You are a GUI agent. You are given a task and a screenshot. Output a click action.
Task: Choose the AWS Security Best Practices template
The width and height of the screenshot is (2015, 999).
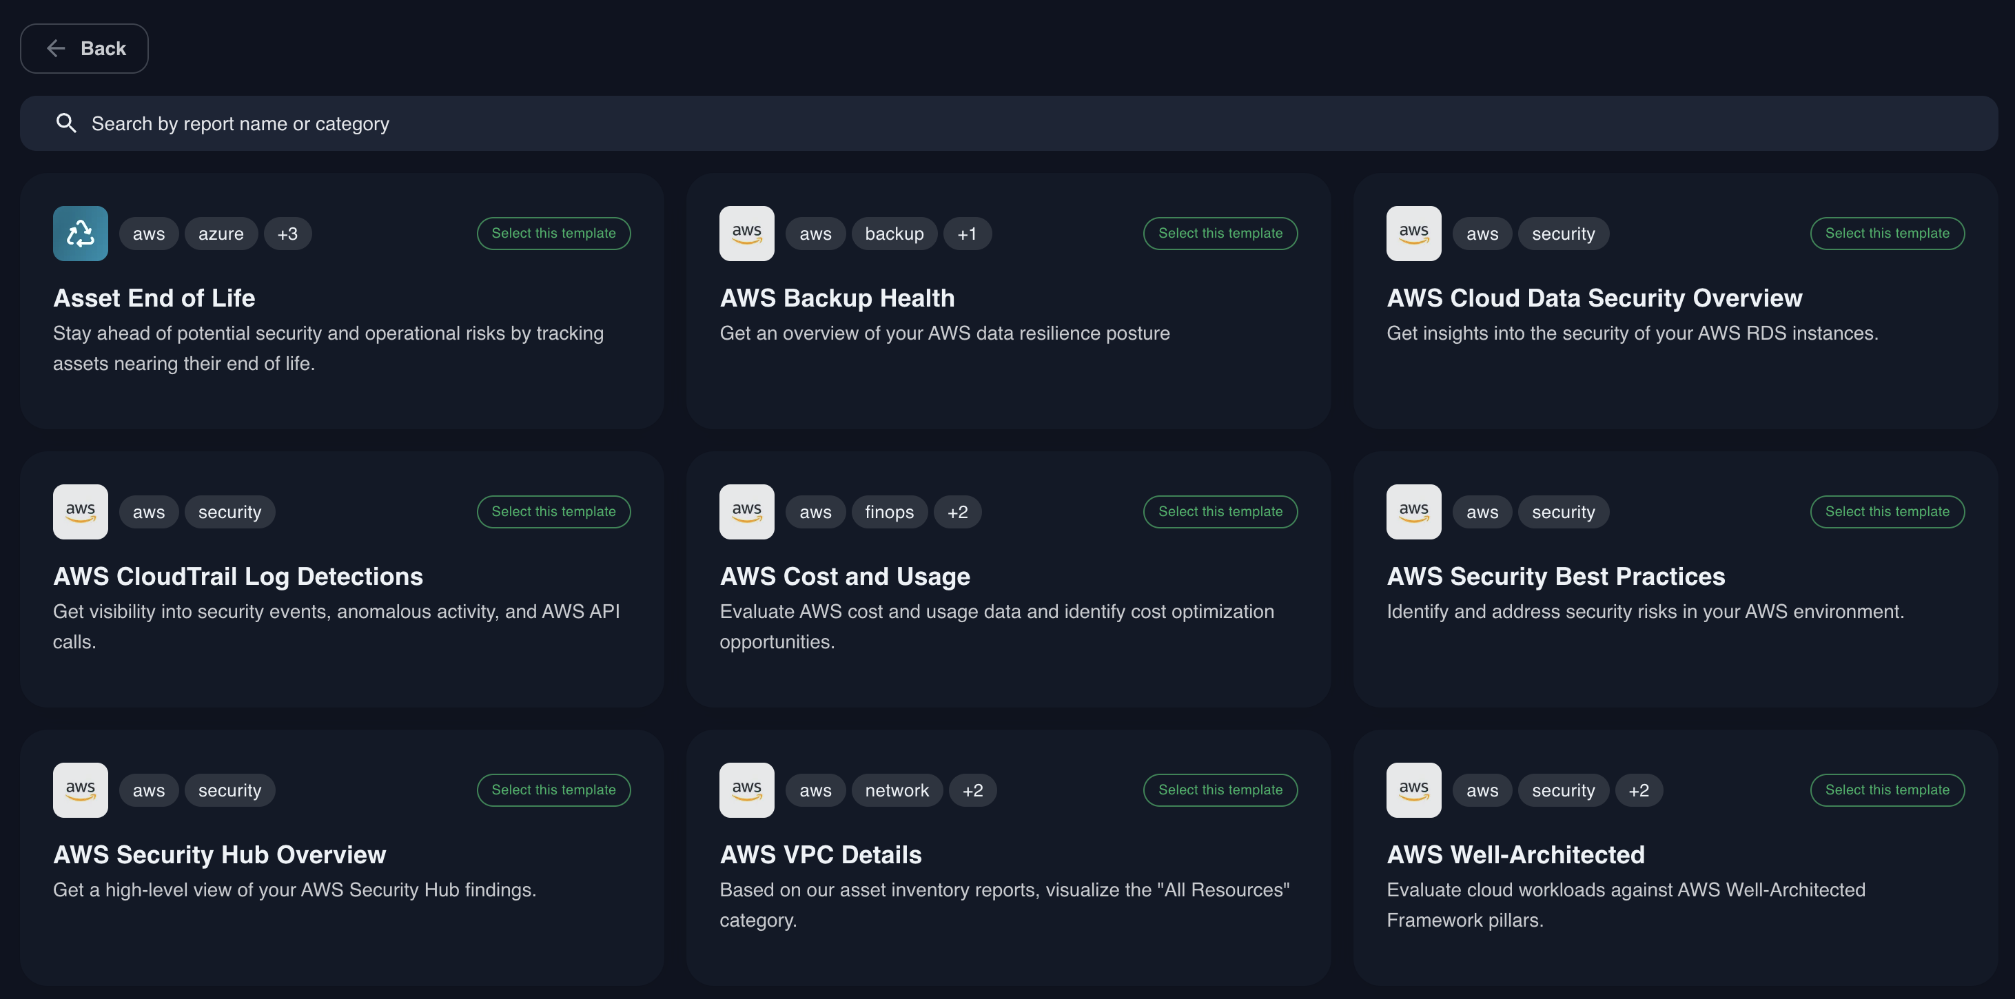point(1886,512)
